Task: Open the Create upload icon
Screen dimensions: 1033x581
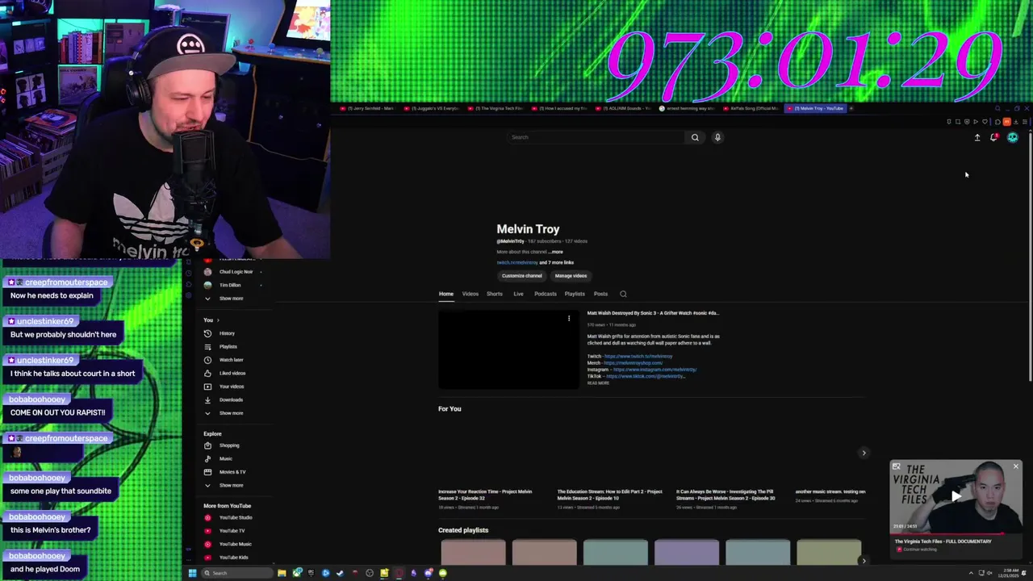Action: point(977,137)
